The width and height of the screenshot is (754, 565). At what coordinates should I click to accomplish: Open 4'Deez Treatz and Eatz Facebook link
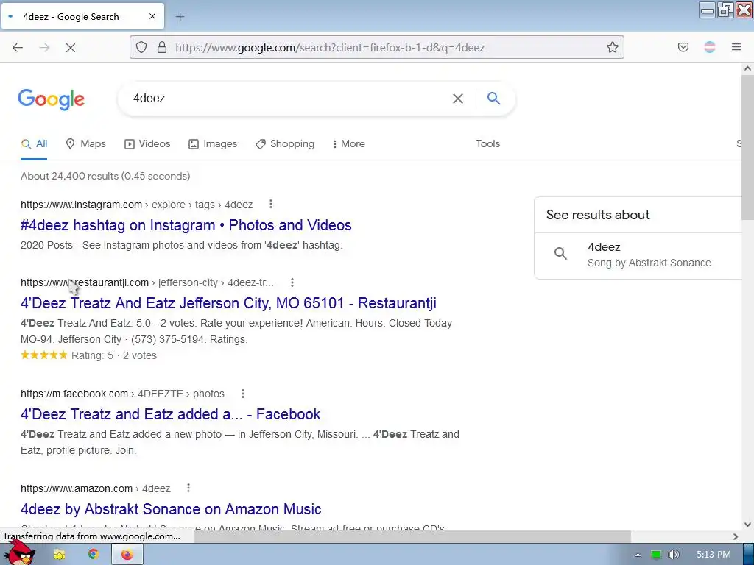tap(170, 414)
